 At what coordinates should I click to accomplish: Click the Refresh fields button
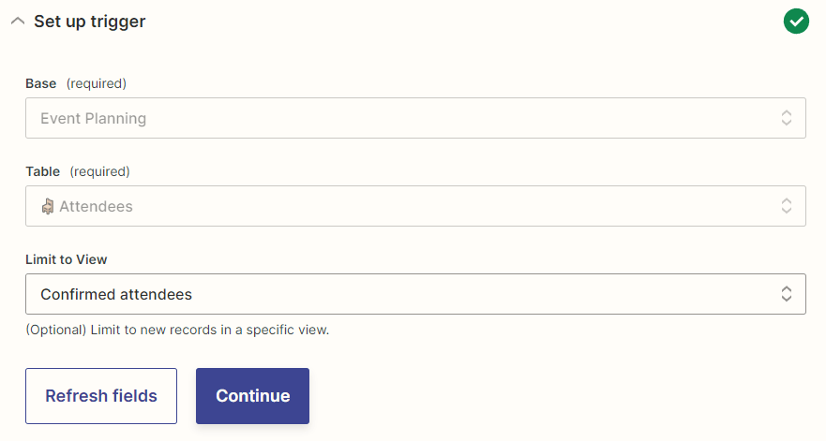tap(101, 396)
